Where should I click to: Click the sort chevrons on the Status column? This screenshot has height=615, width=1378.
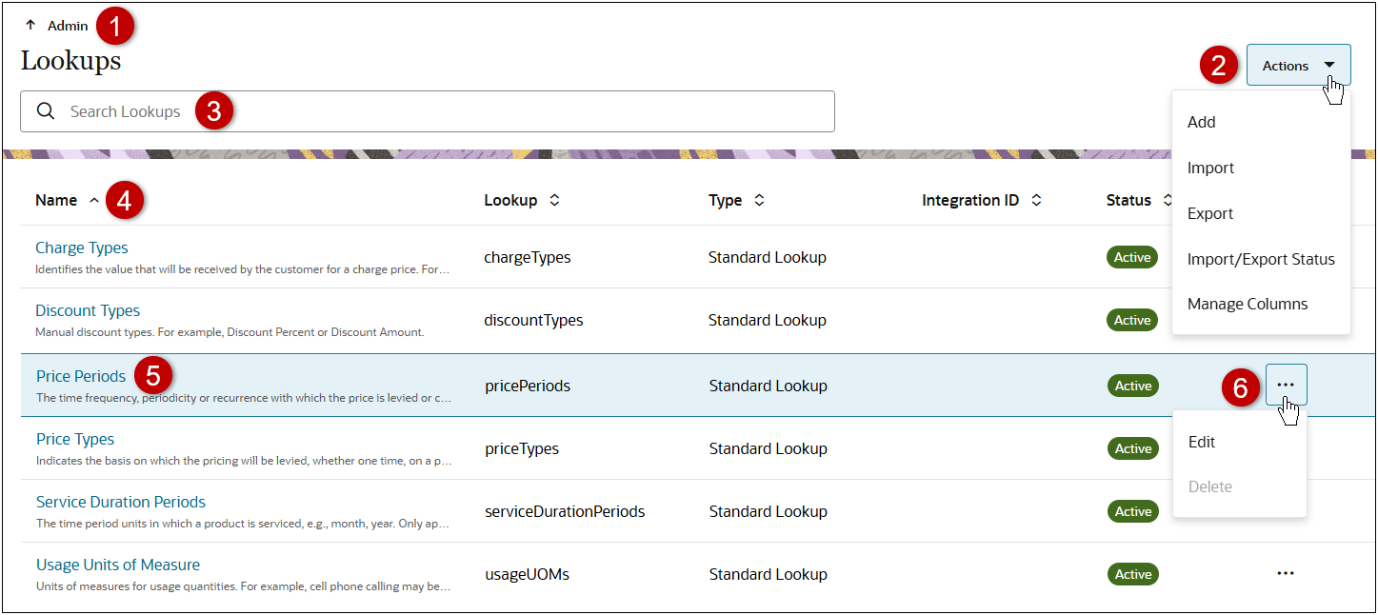[x=1167, y=200]
